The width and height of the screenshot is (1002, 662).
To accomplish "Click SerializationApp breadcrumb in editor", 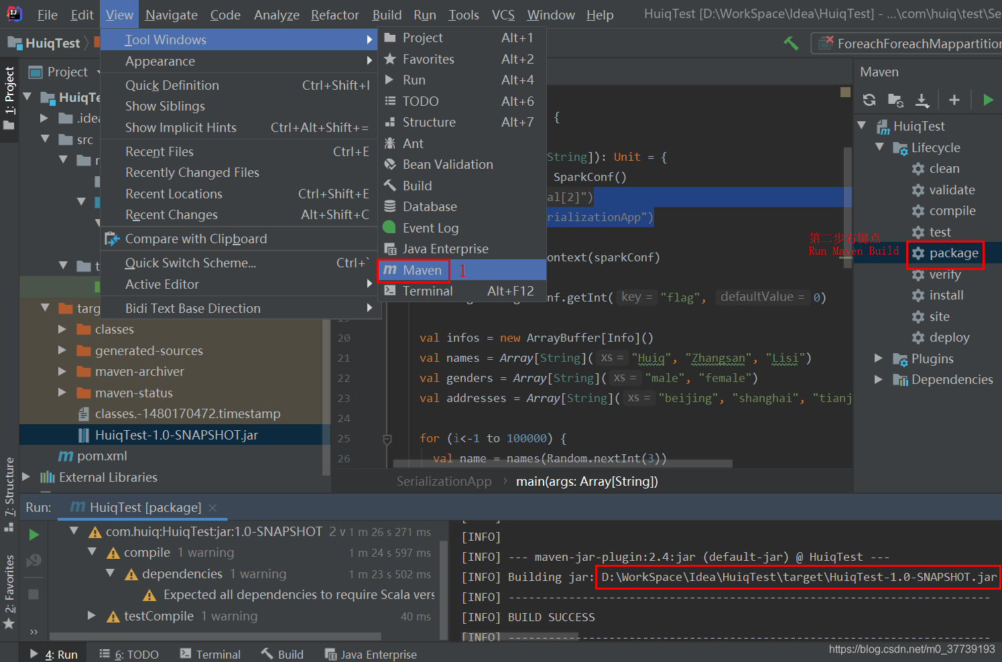I will pos(444,482).
